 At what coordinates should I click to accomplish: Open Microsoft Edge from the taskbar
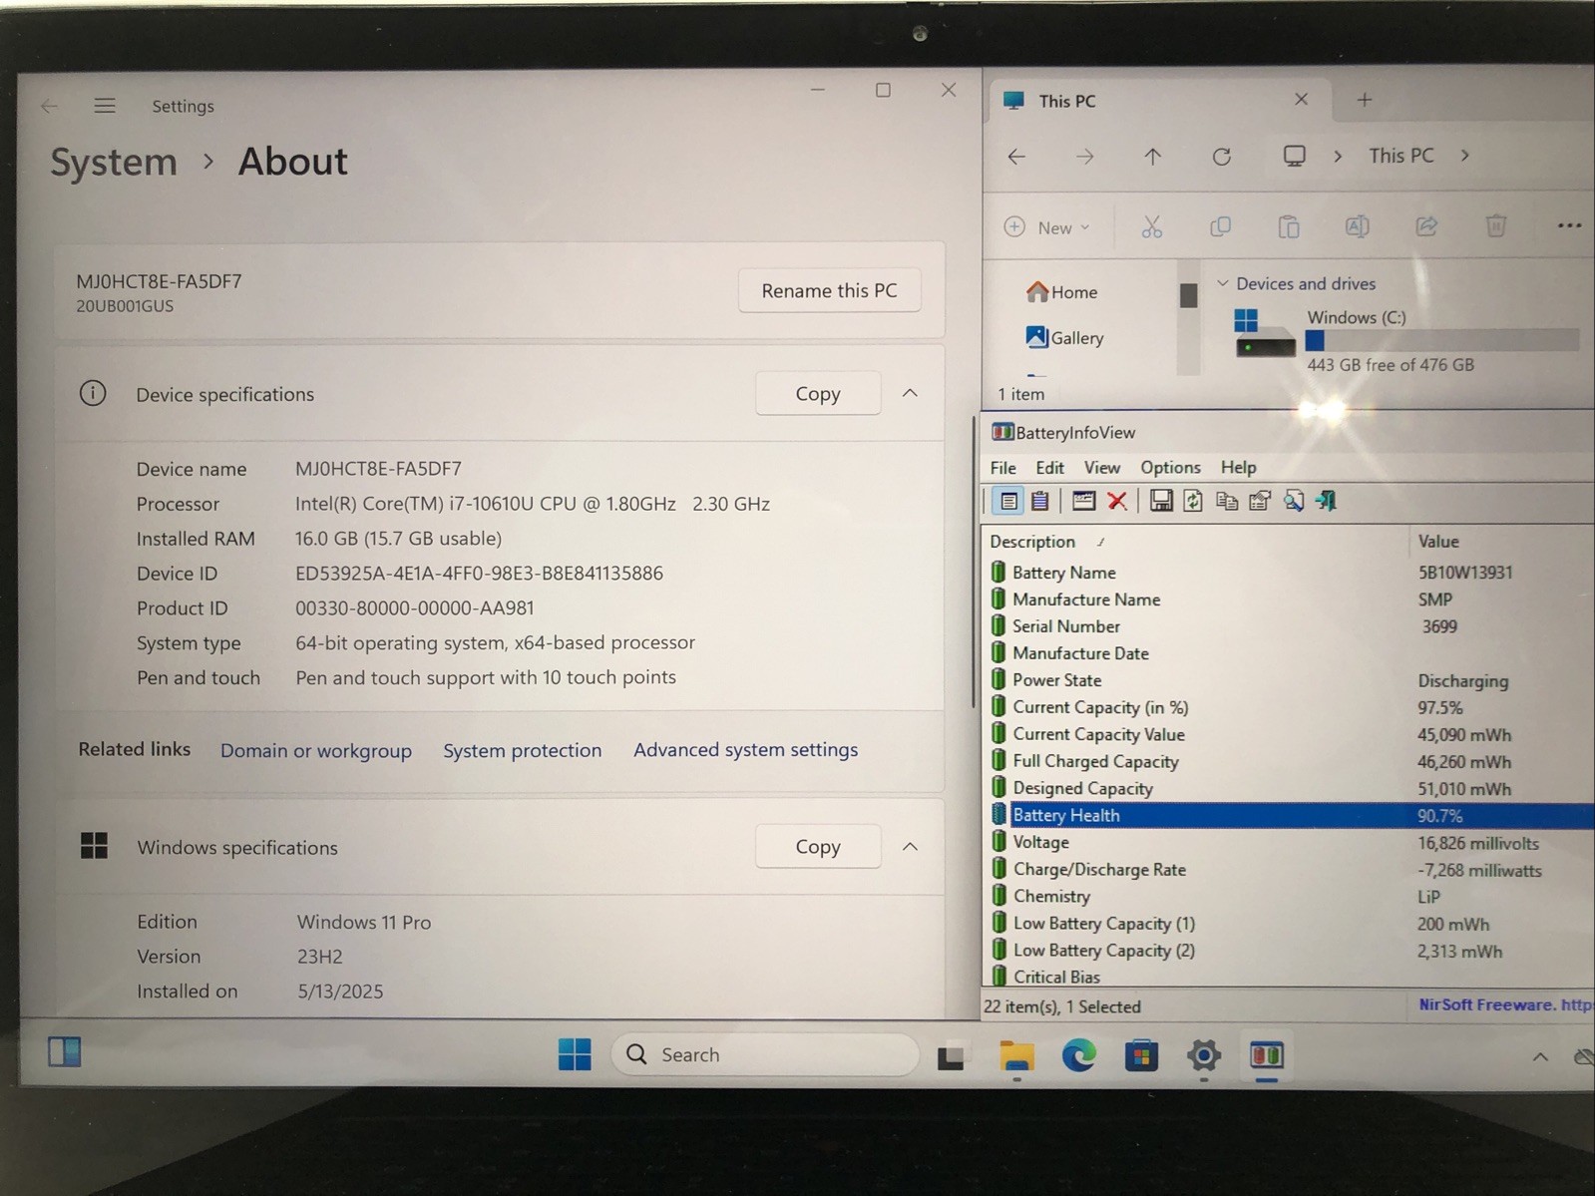[1078, 1055]
